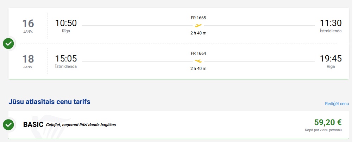Image resolution: width=358 pixels, height=142 pixels.
Task: Click the outbound flight's 2 h 40 m duration
Action: pyautogui.click(x=198, y=33)
